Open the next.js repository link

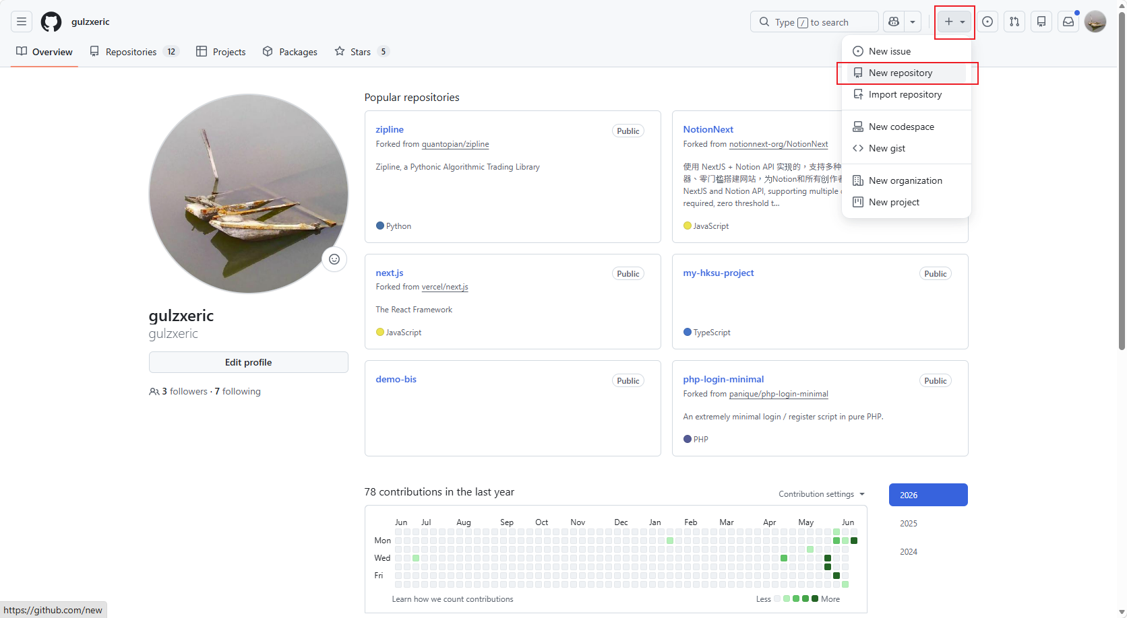[x=390, y=273]
